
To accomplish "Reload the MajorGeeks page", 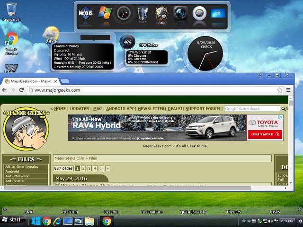I will point(22,90).
